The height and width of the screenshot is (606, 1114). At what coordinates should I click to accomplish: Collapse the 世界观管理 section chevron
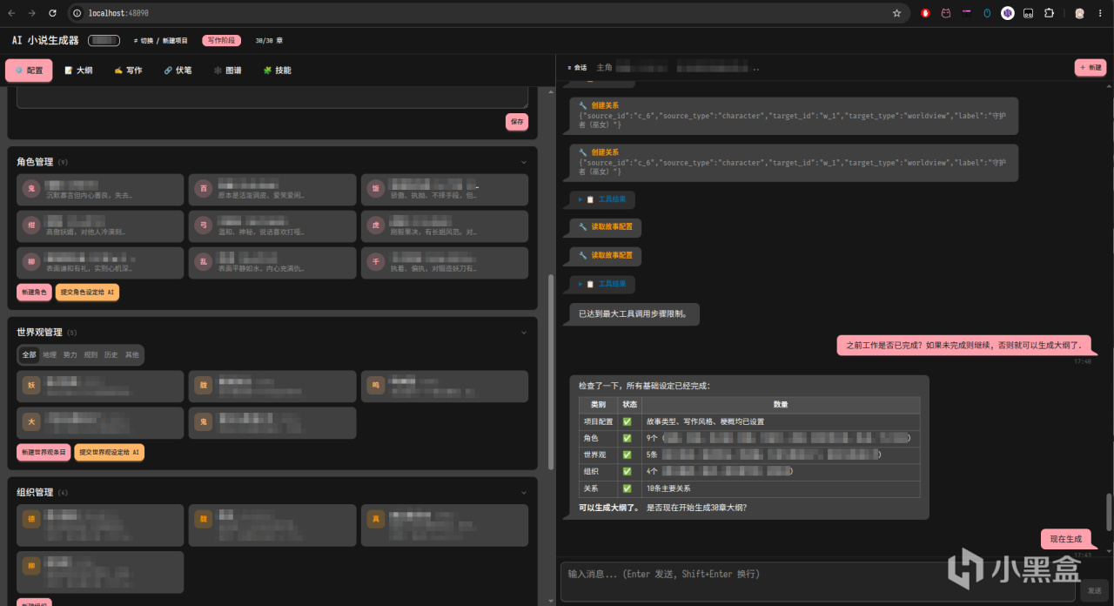point(524,333)
